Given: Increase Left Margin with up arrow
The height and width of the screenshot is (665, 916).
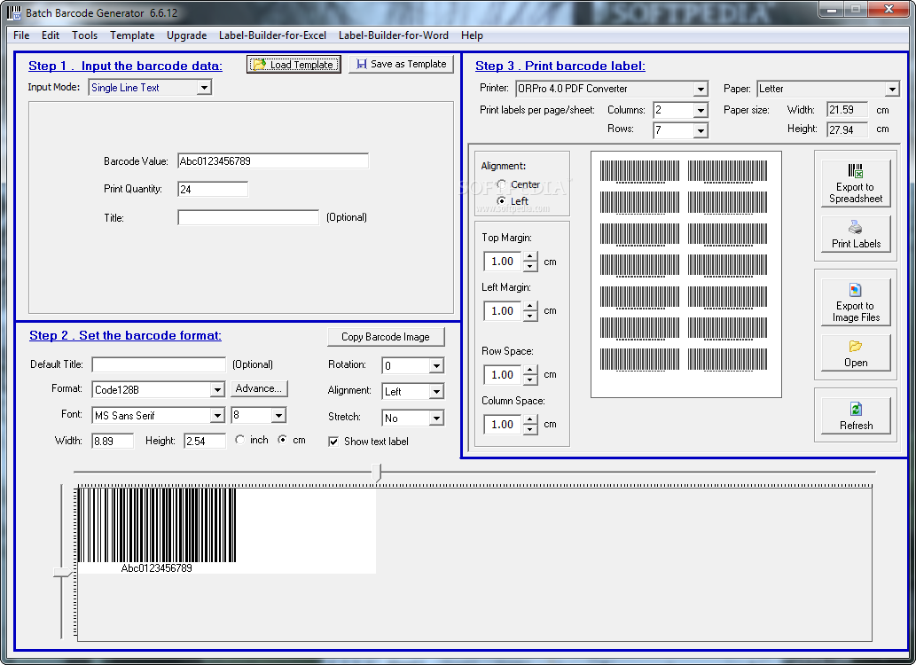Looking at the screenshot, I should (x=530, y=306).
